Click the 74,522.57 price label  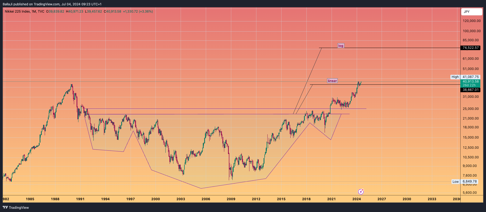(x=470, y=48)
